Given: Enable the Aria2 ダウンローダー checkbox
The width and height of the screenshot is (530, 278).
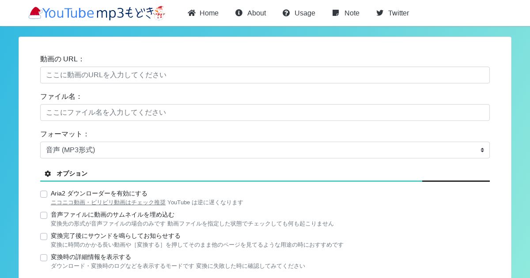Looking at the screenshot, I should pos(44,194).
